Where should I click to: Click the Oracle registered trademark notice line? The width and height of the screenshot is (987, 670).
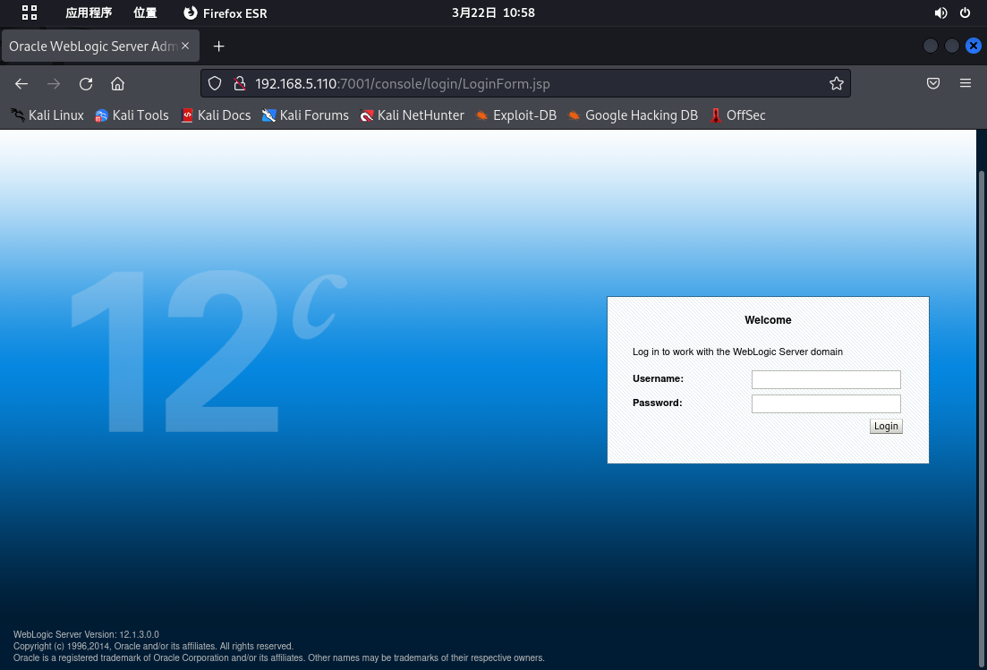click(279, 657)
